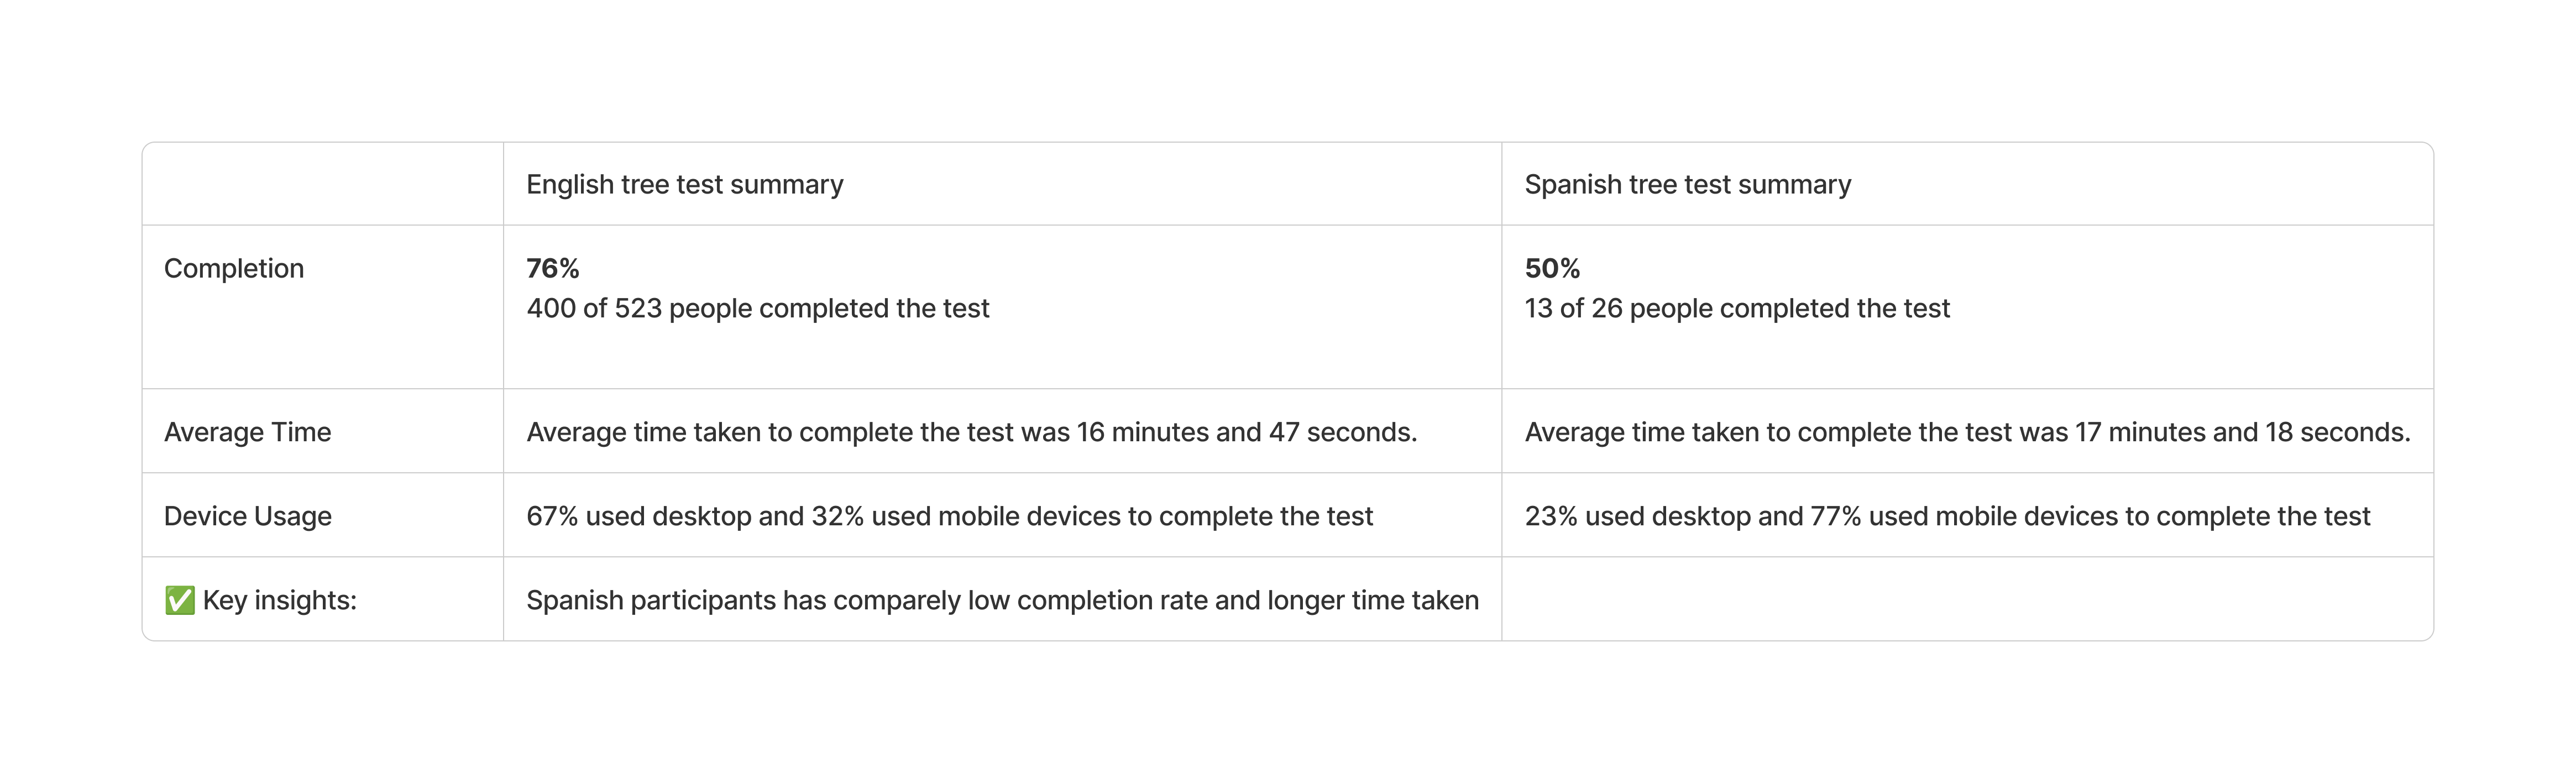The height and width of the screenshot is (783, 2576).
Task: Click the 17 minutes and 18 seconds sentence
Action: point(1966,433)
